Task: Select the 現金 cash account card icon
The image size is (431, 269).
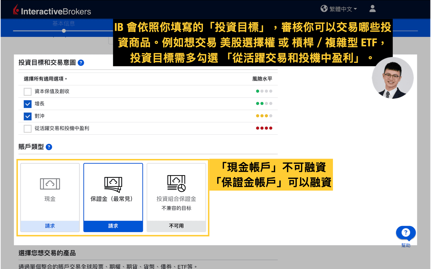Action: pos(50,184)
